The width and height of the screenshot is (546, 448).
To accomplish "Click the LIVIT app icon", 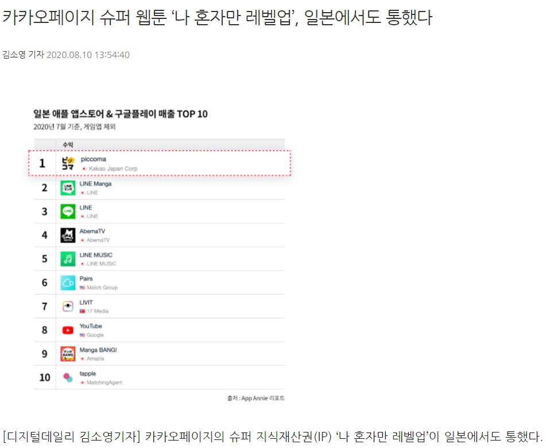I will (x=68, y=306).
